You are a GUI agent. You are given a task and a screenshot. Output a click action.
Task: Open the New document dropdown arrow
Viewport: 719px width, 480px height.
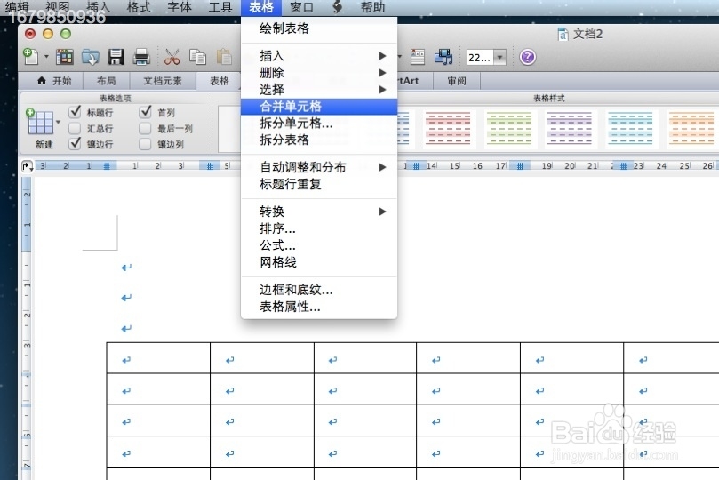[x=46, y=57]
